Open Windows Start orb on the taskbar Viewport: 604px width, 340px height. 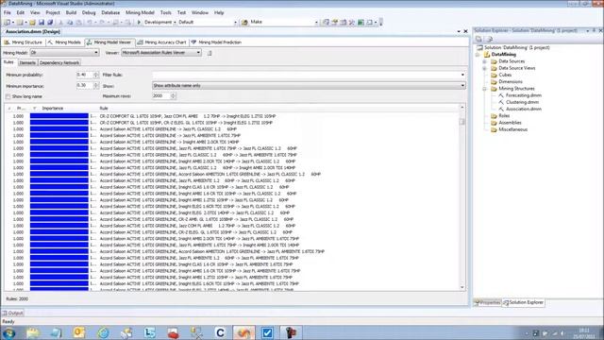click(8, 332)
